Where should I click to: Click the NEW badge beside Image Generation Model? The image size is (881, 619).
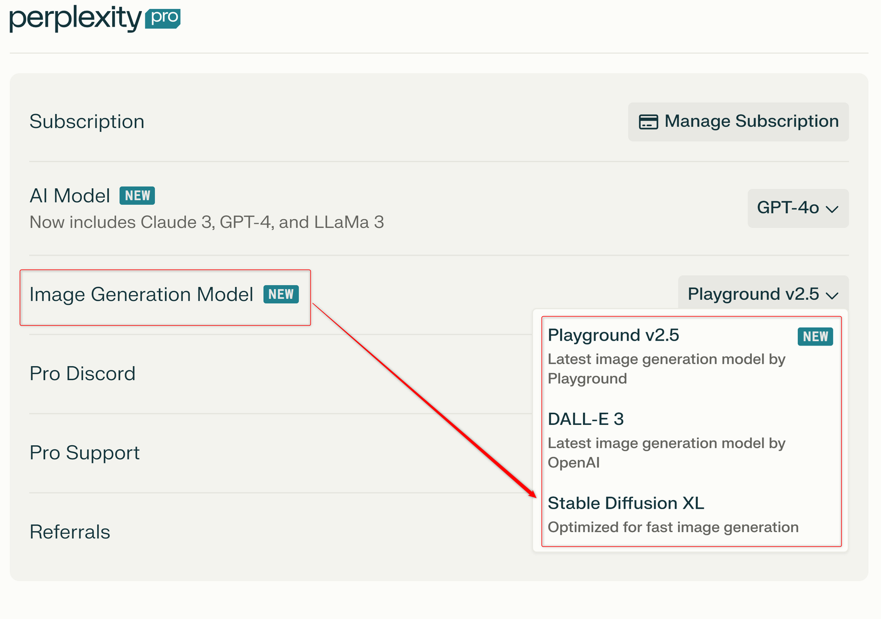click(281, 294)
